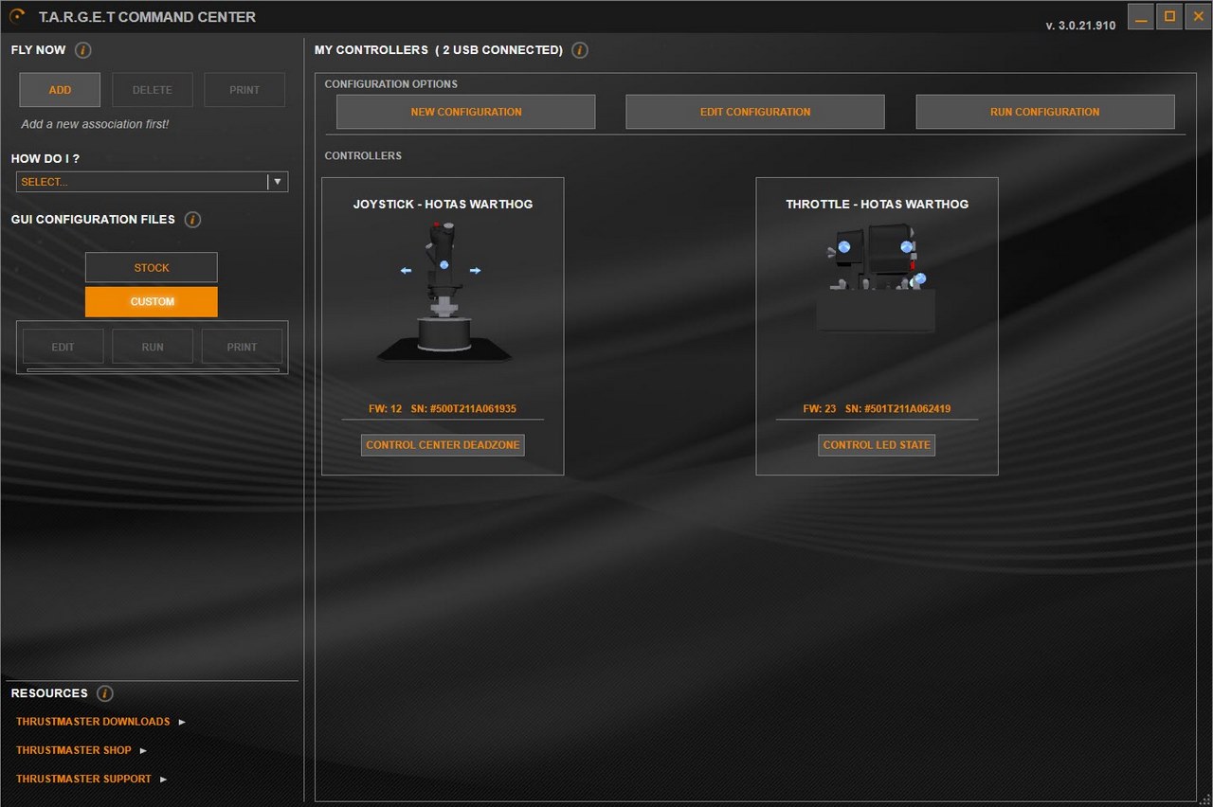Click the PRINT button for GUI configuration
This screenshot has height=807, width=1213.
click(x=242, y=347)
